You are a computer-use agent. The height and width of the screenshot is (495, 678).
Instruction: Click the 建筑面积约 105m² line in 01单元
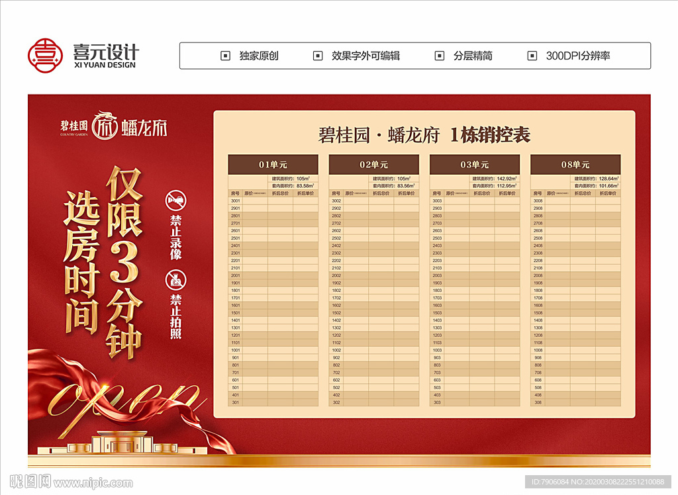[x=291, y=179]
